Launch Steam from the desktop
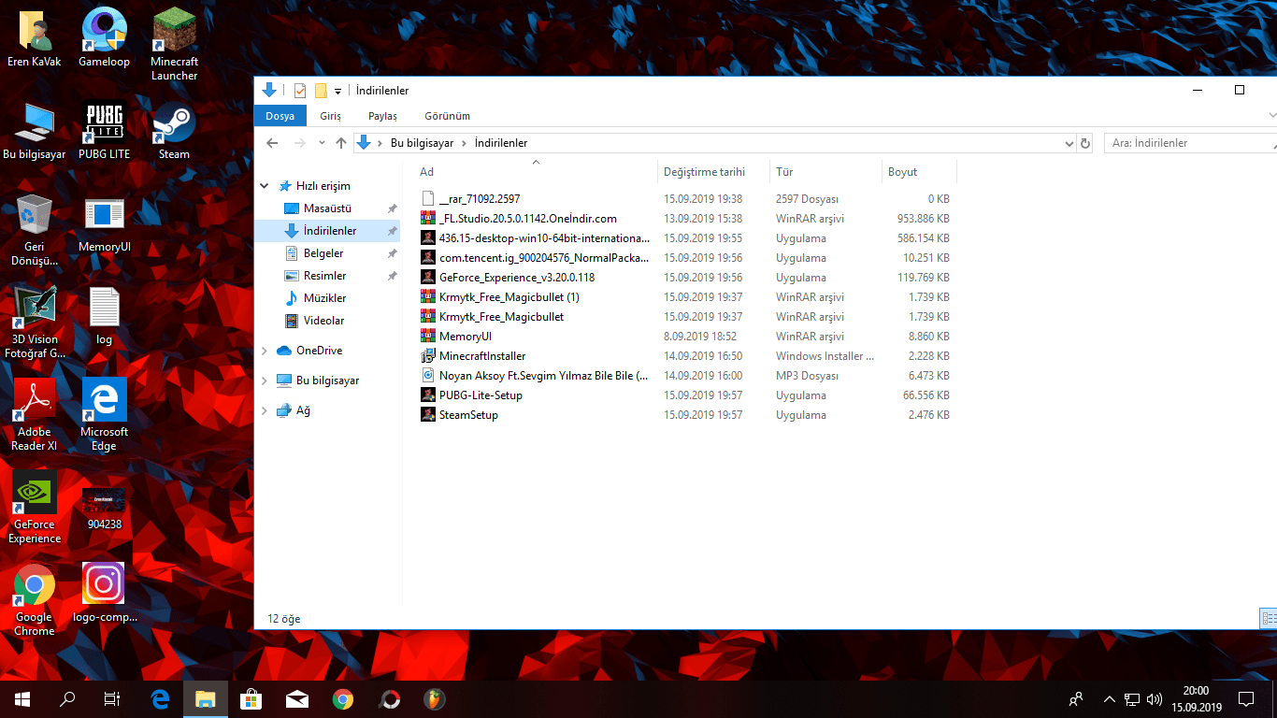 [x=174, y=130]
